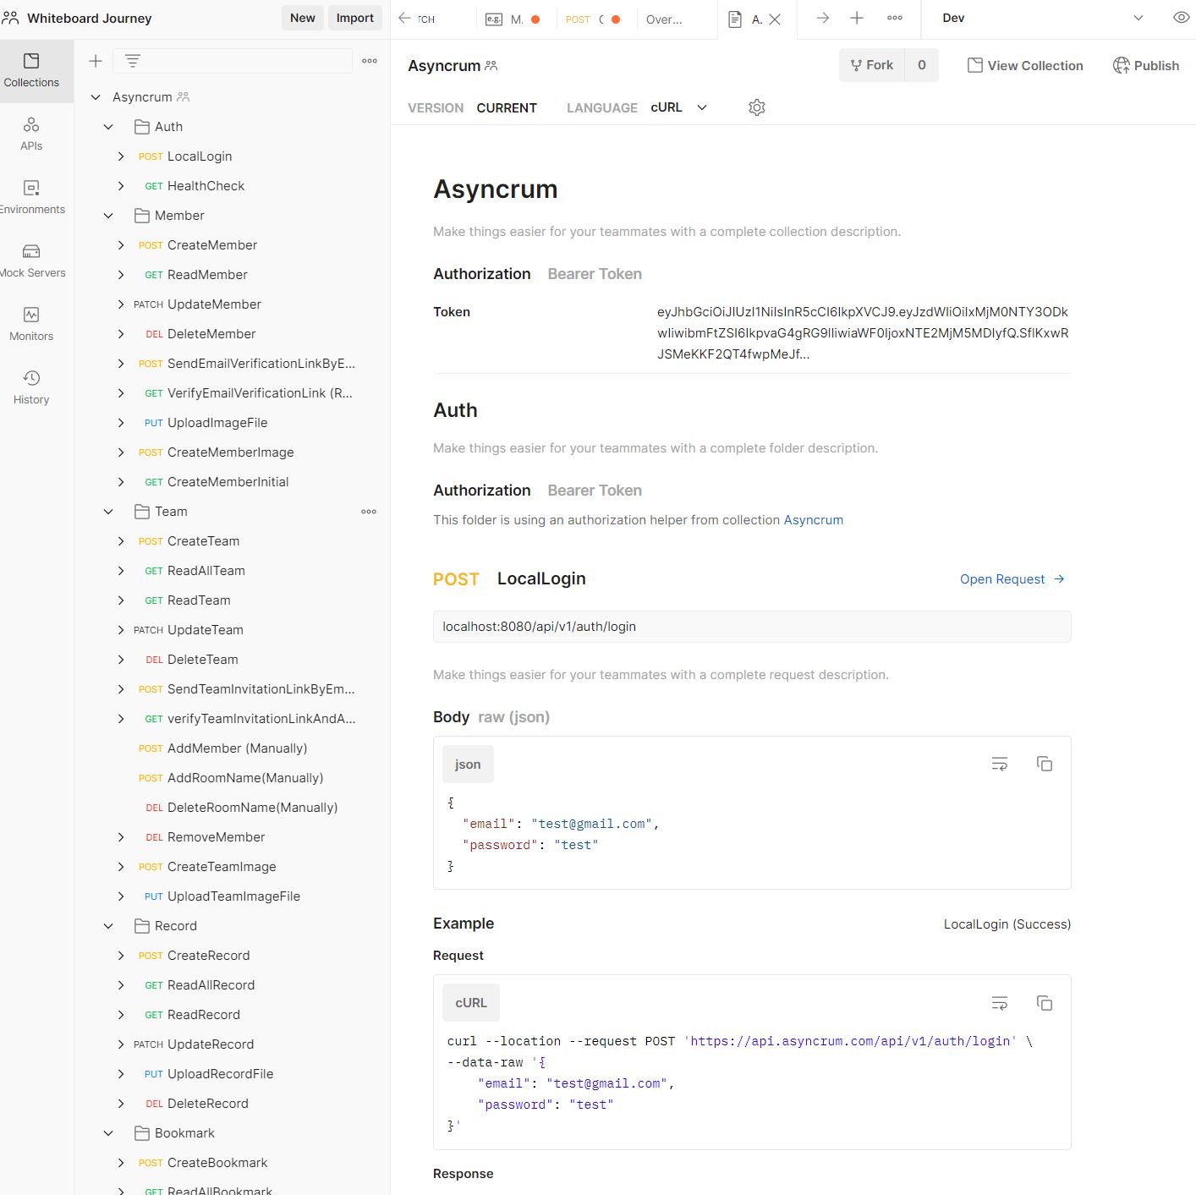This screenshot has height=1195, width=1196.
Task: Toggle word wrap on cURL example snippet
Action: tap(1000, 1003)
